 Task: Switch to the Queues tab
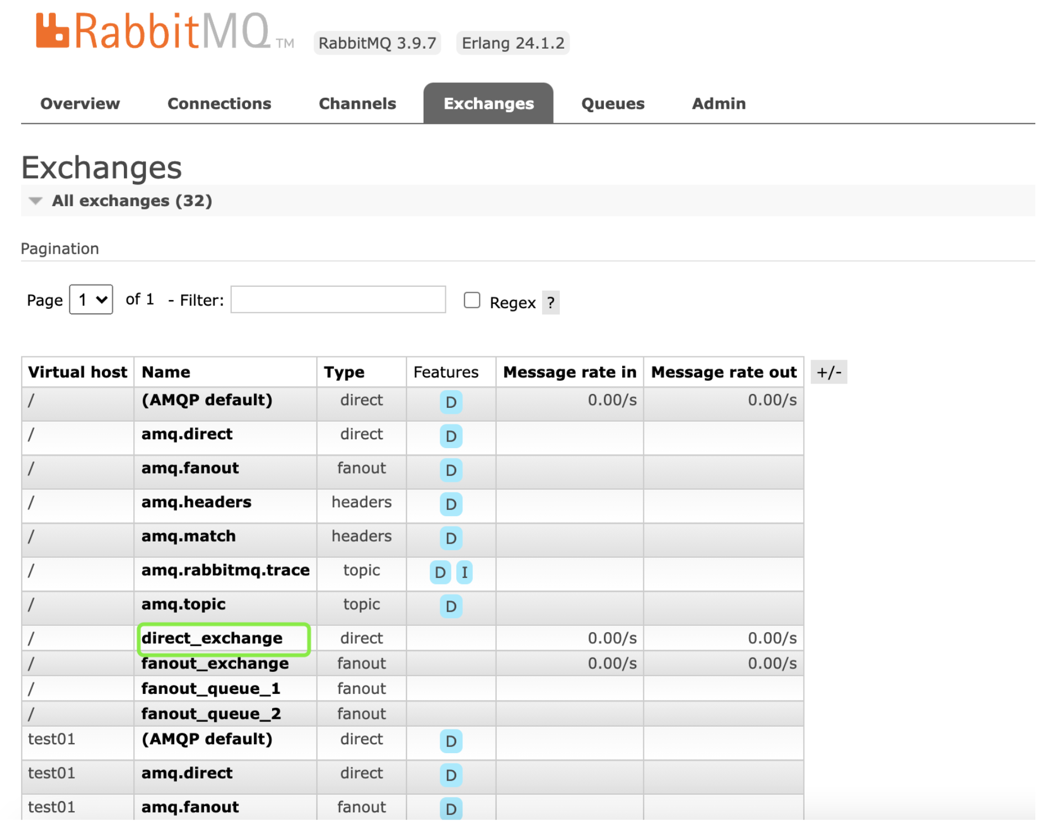pos(612,103)
